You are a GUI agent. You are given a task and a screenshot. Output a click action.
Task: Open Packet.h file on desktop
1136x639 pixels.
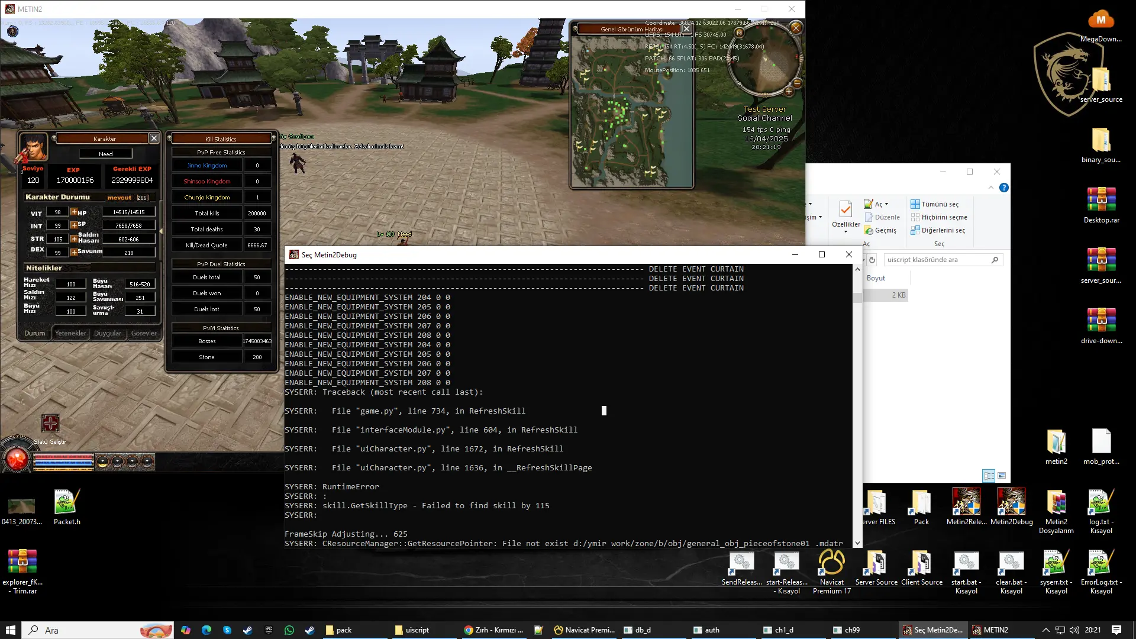[67, 507]
